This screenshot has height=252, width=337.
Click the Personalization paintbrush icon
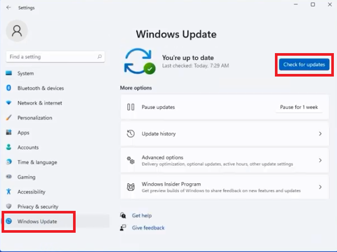pyautogui.click(x=9, y=118)
